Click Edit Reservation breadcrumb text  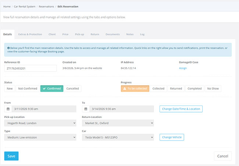coord(68,6)
